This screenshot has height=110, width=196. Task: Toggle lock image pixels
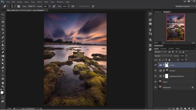click(163, 60)
